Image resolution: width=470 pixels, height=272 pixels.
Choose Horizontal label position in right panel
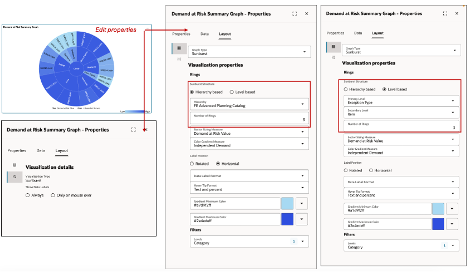371,170
